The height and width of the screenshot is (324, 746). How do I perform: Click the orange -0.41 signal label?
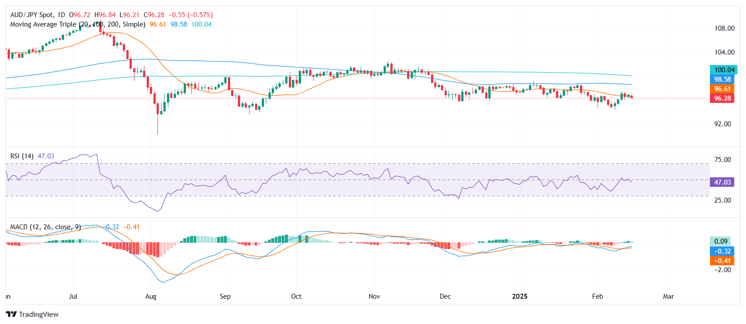pyautogui.click(x=722, y=261)
